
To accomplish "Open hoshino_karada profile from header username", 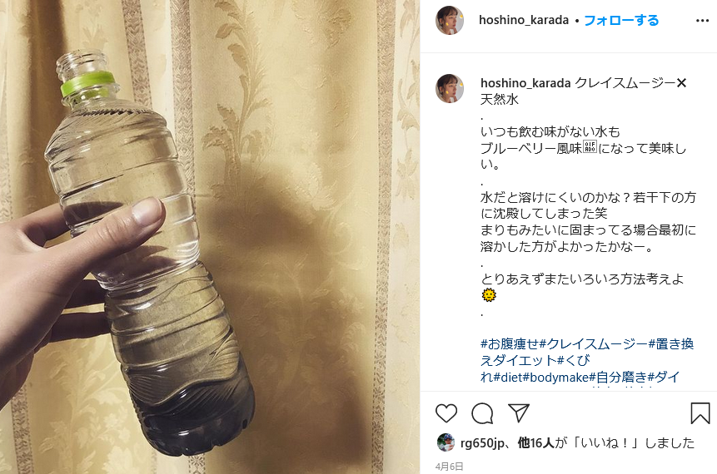I will pyautogui.click(x=524, y=20).
